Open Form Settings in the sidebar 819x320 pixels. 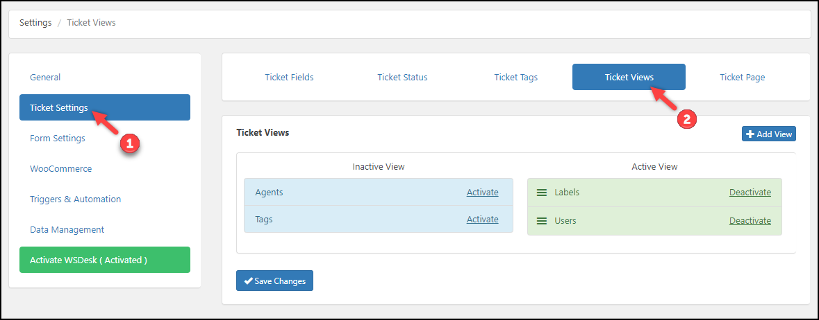pos(58,139)
